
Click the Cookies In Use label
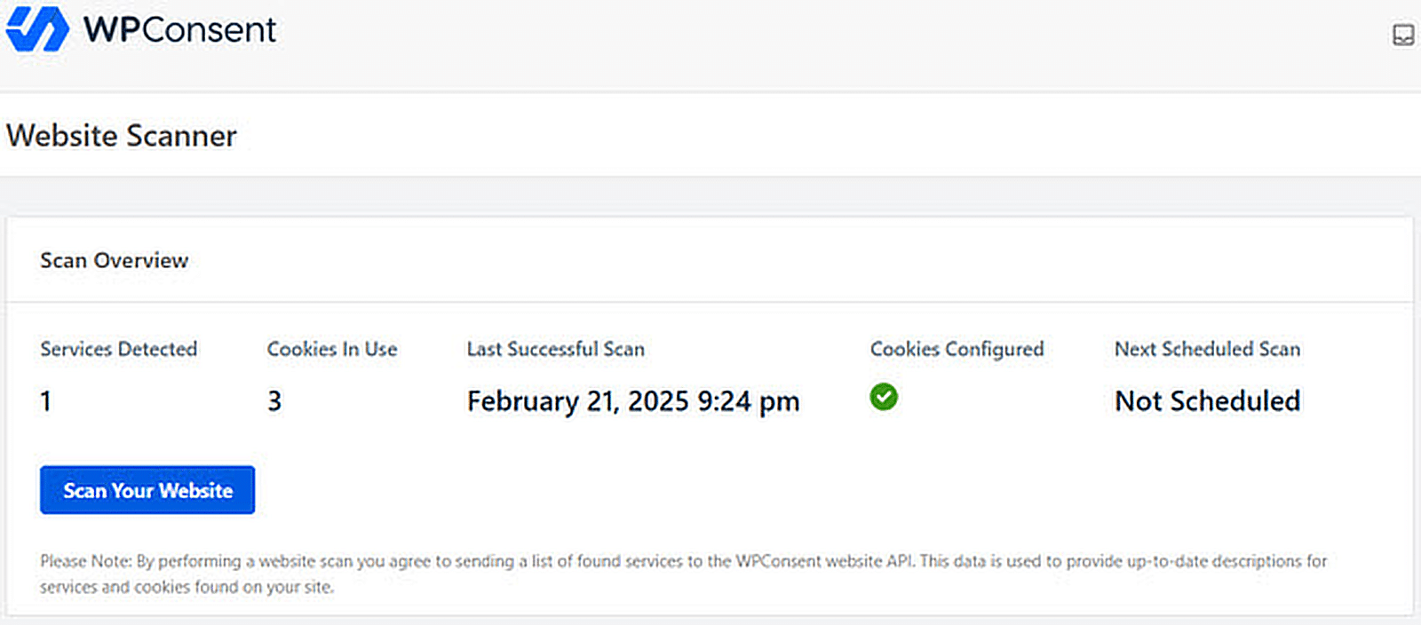(332, 349)
